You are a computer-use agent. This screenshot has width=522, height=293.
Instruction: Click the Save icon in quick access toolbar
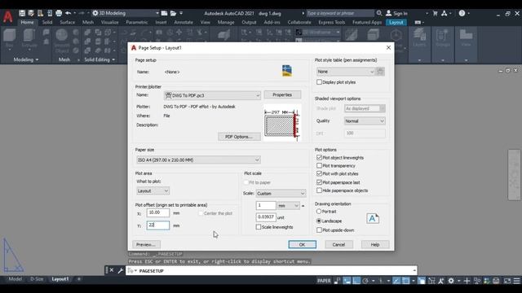pos(22,13)
